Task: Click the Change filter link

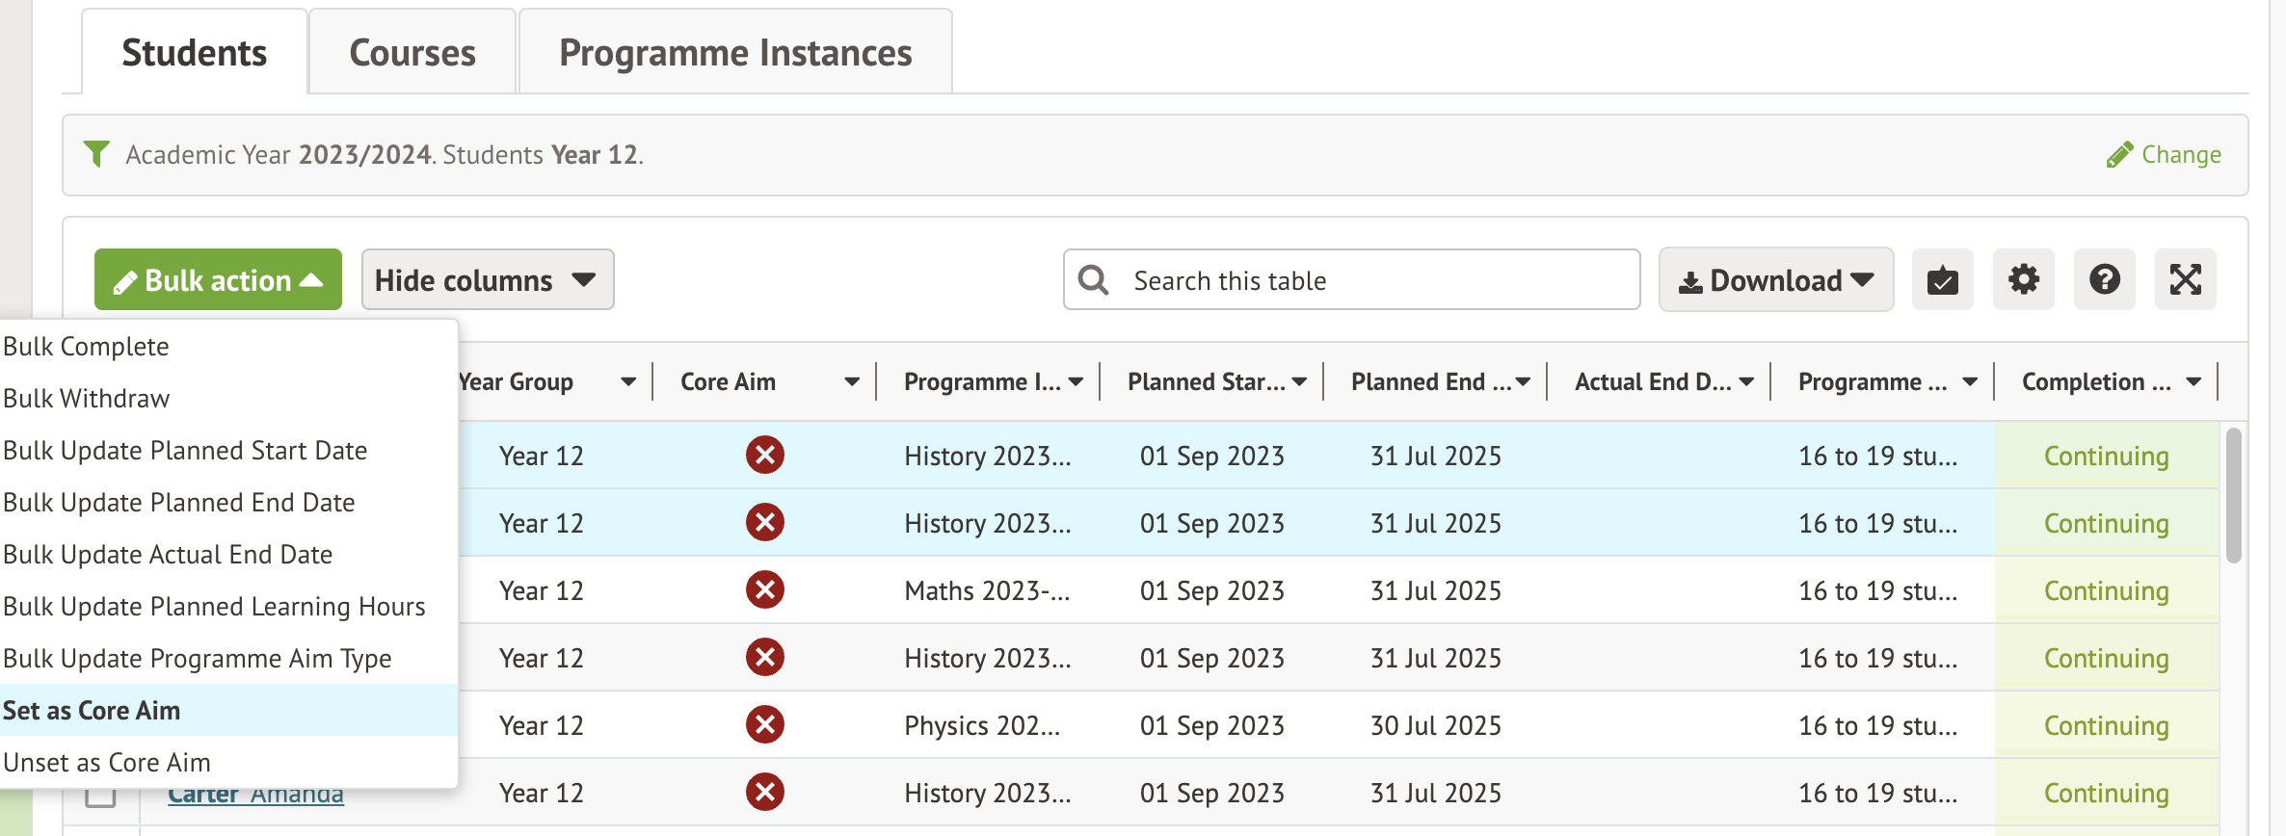Action: pyautogui.click(x=2165, y=155)
